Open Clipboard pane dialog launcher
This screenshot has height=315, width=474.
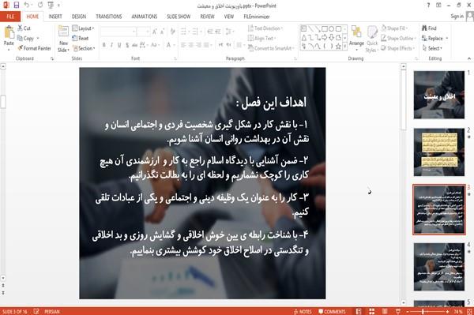(52, 58)
